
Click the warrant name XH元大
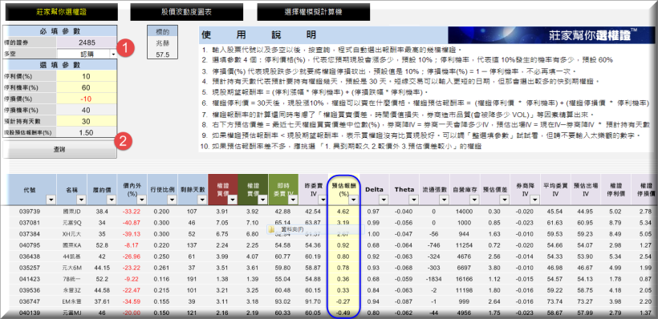click(71, 234)
